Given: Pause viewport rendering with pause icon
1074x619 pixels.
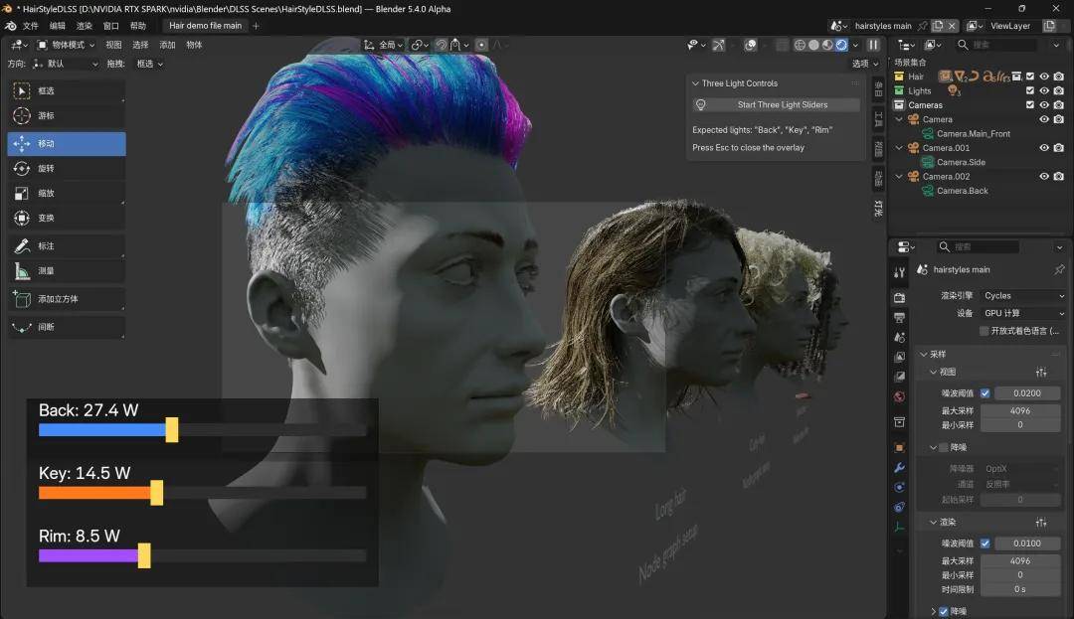Looking at the screenshot, I should (x=873, y=45).
